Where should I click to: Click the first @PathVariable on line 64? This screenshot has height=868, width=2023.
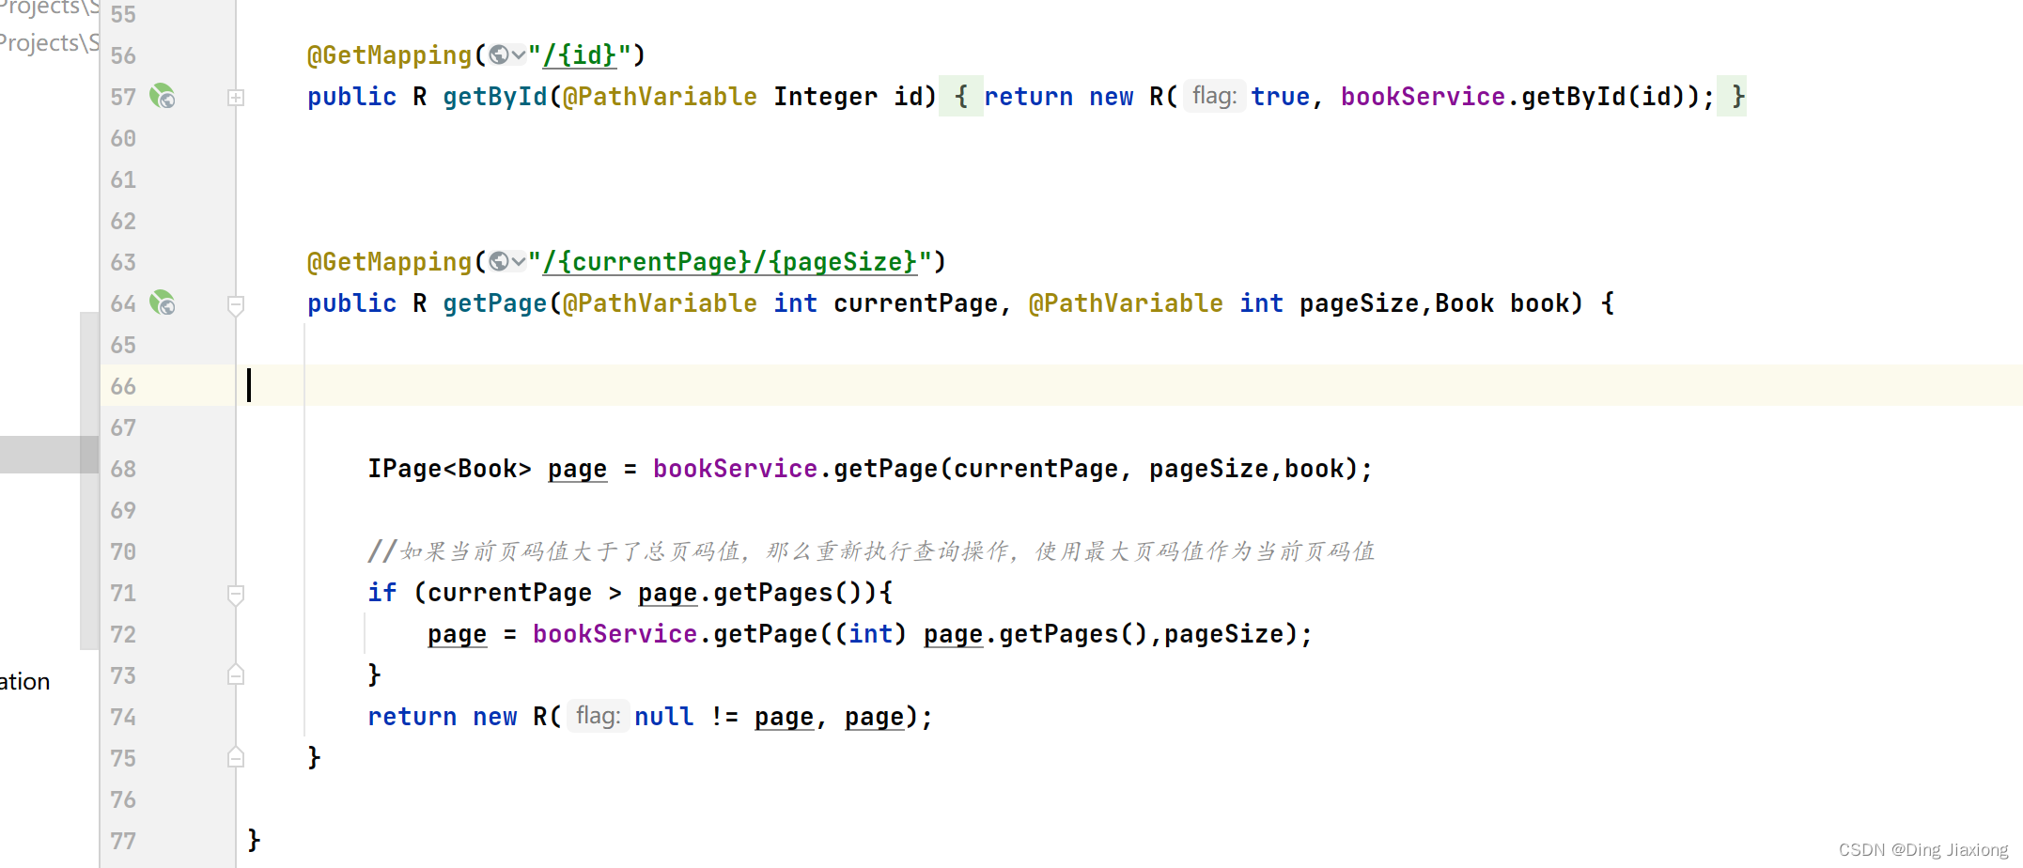[x=660, y=303]
